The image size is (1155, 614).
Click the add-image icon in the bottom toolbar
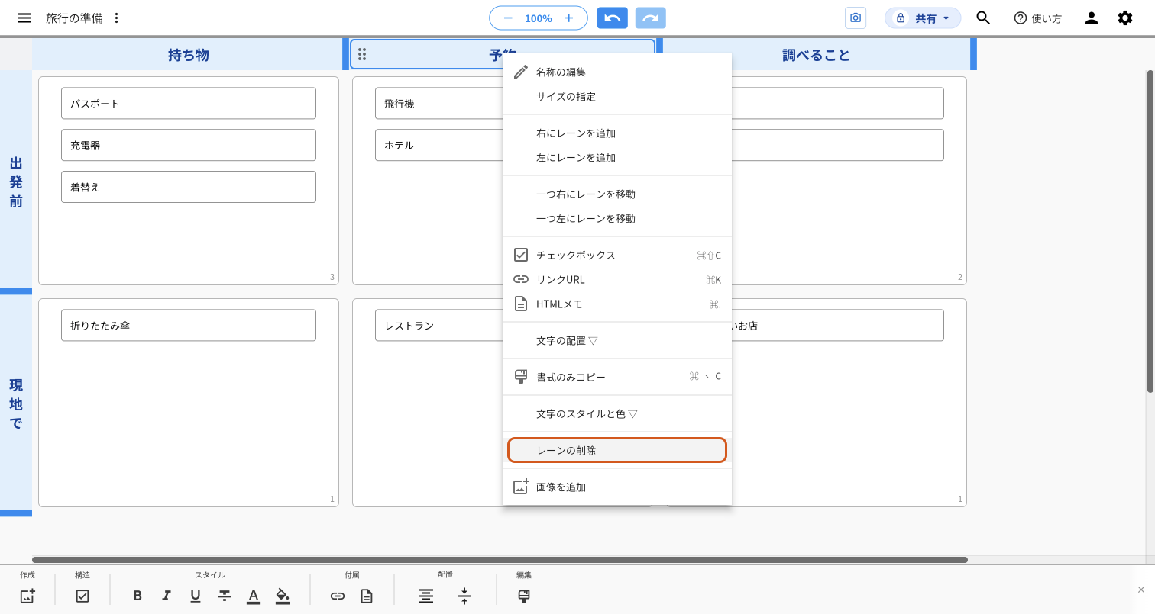tap(27, 596)
